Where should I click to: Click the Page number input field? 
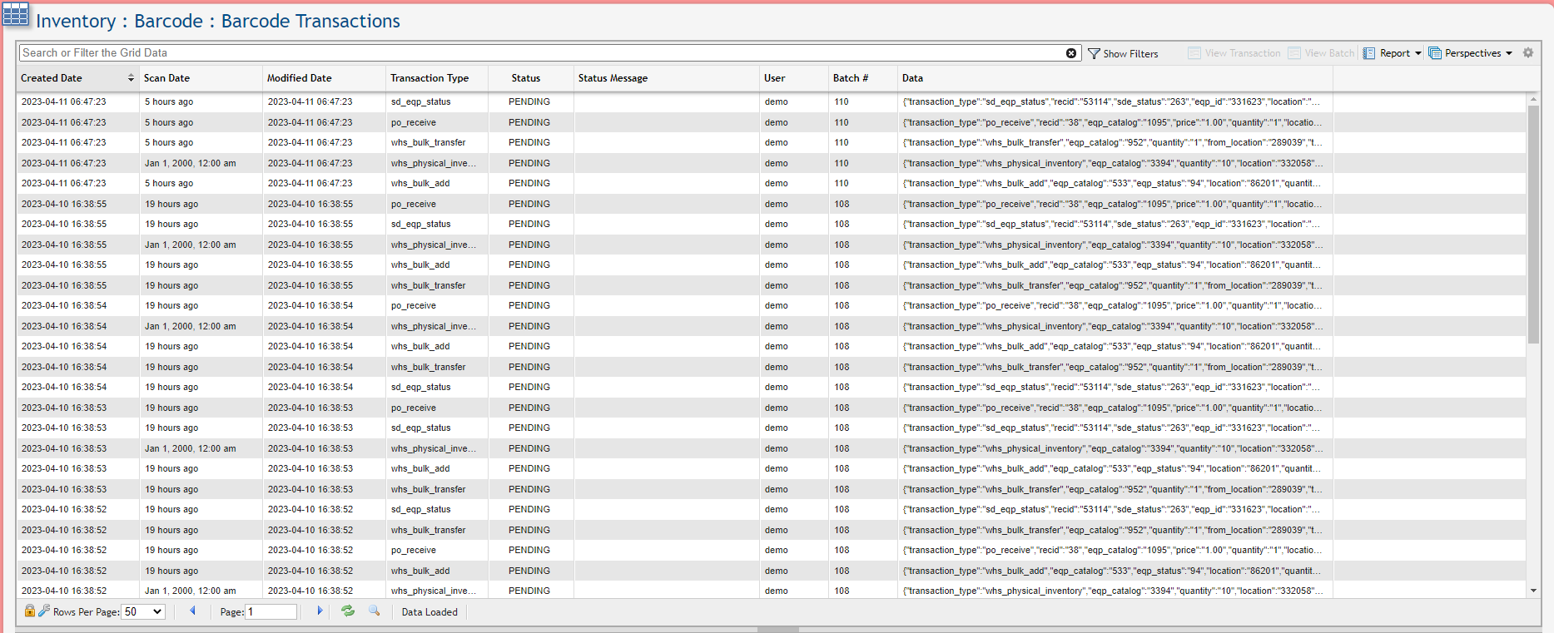point(271,612)
